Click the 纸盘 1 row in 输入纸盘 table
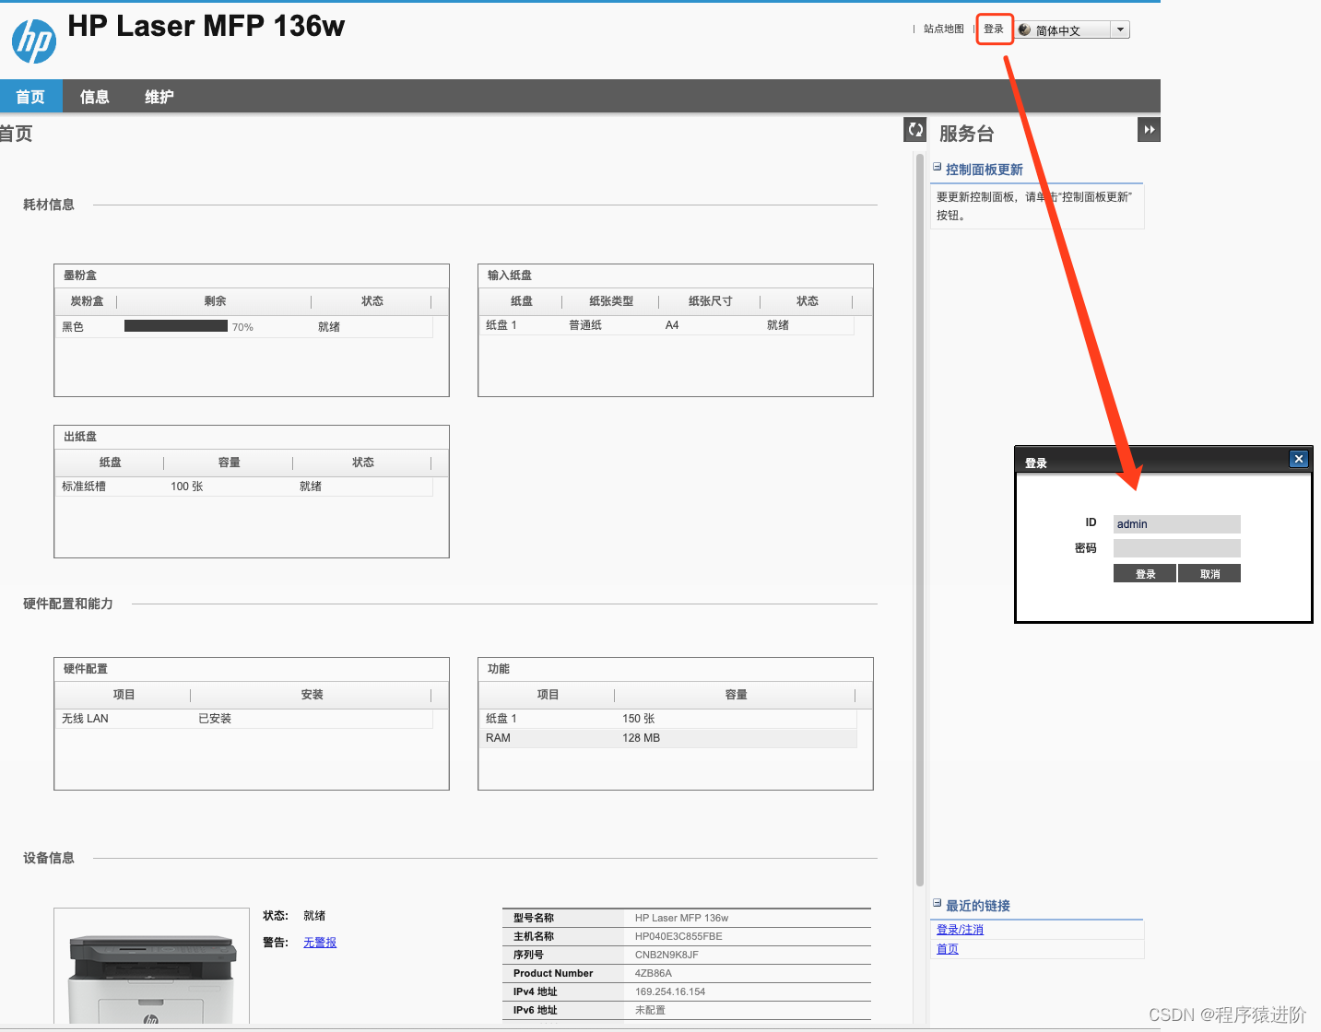1321x1032 pixels. (x=666, y=325)
